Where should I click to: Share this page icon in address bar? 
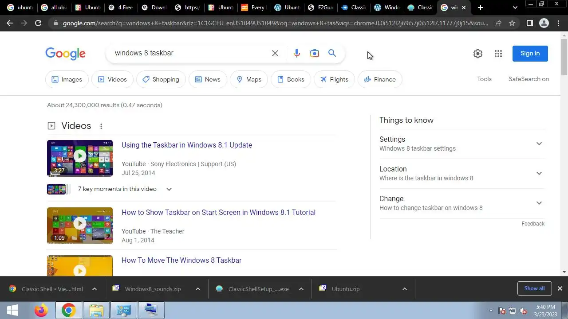[x=498, y=23]
